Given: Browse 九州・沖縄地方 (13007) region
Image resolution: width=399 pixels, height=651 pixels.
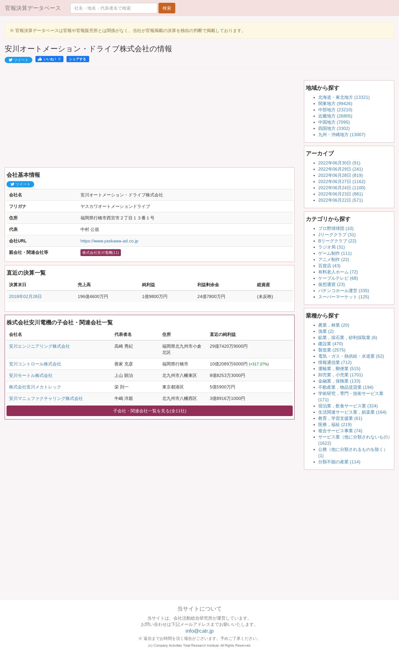Looking at the screenshot, I should pos(342,135).
